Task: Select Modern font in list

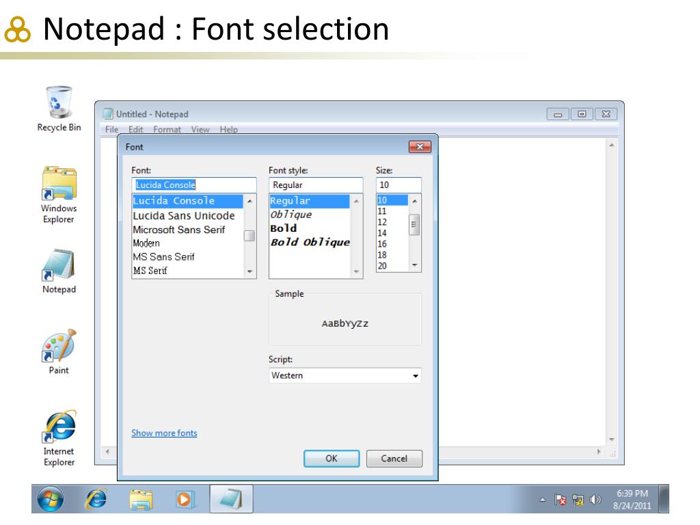Action: pos(188,243)
